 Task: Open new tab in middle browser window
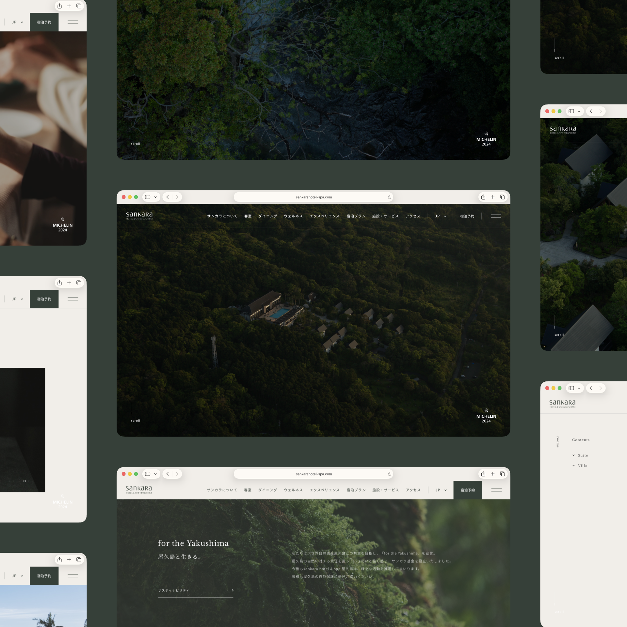coord(492,197)
